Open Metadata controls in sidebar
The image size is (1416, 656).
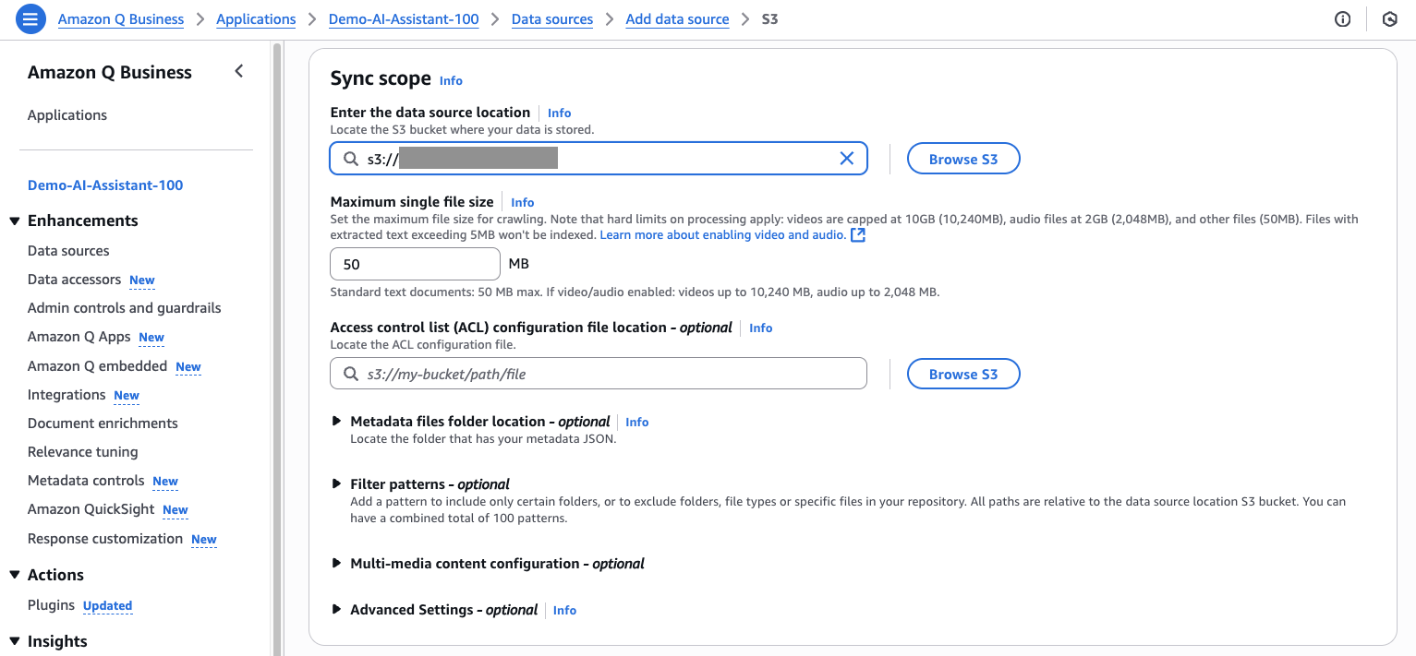(86, 481)
